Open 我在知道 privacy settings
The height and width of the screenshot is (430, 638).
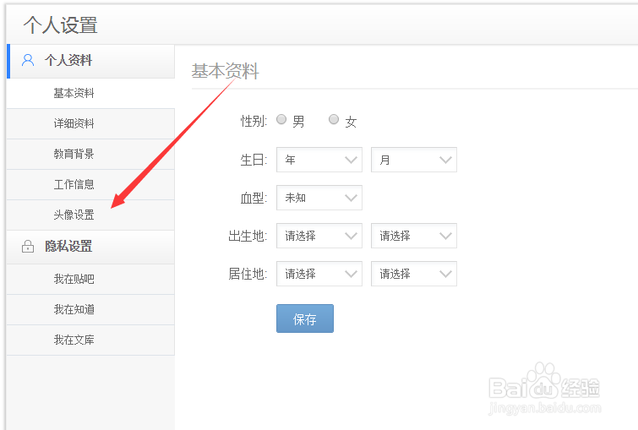(90, 309)
